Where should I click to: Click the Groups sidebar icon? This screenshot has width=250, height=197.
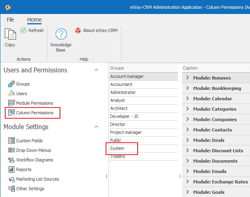tap(12, 84)
